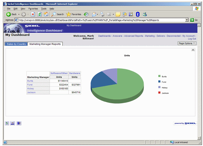Viewport: 203px width, 146px height.
Task: Click the Software/Other column header link
Action: point(59,73)
